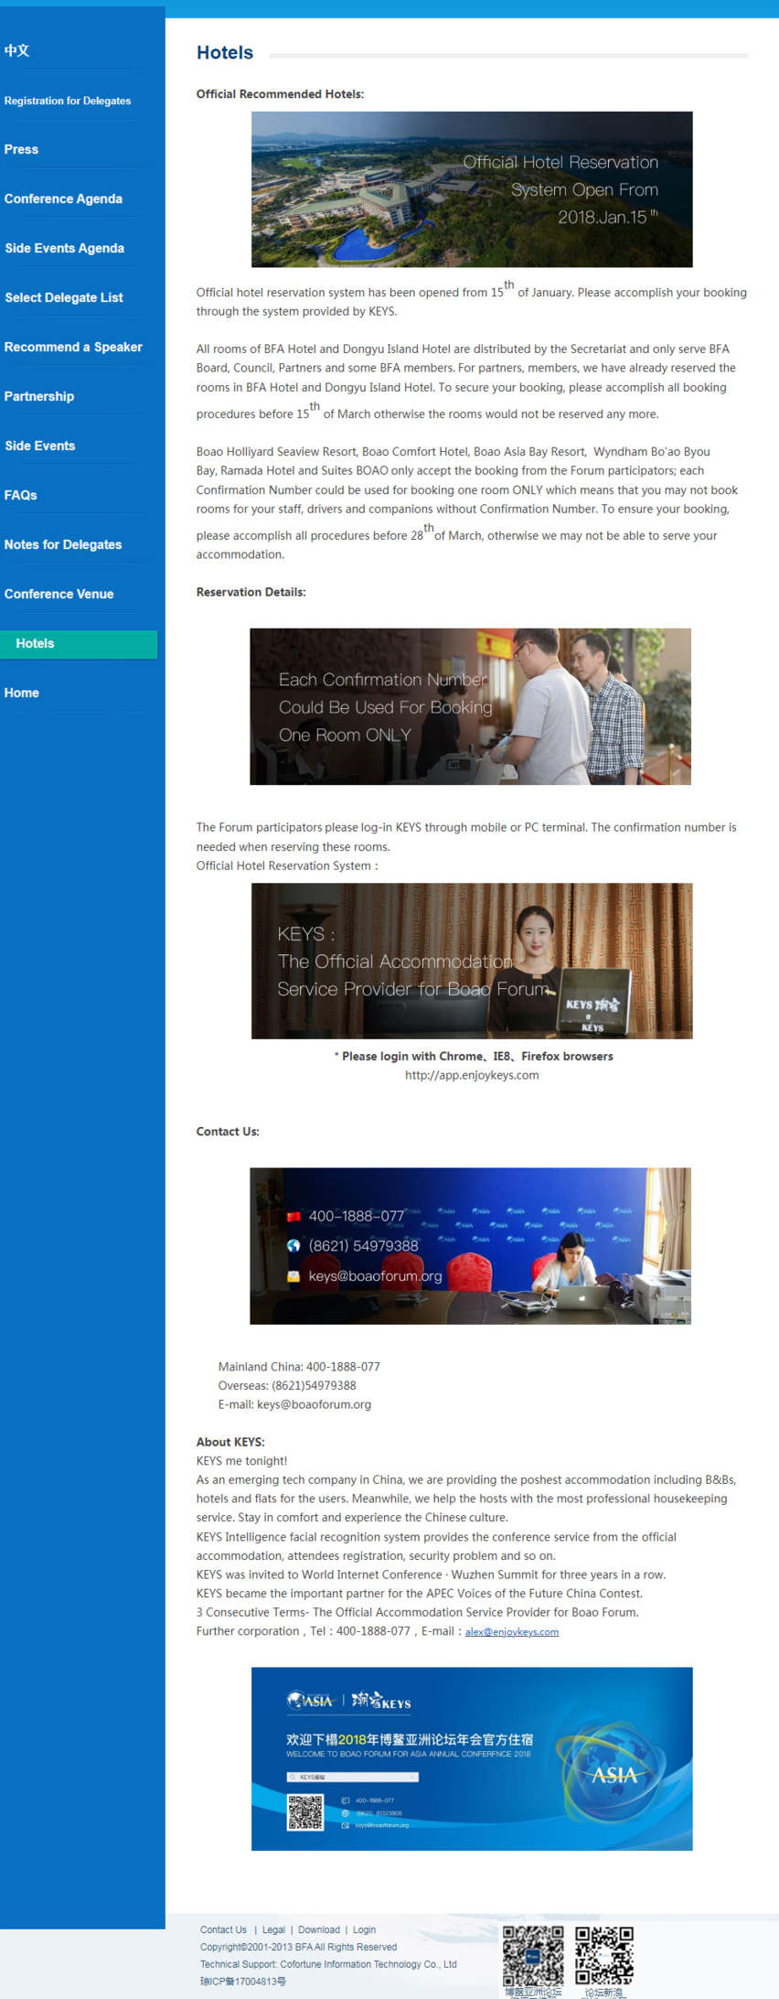Open Side Events Agenda in sidebar
The image size is (779, 1999).
click(x=64, y=248)
